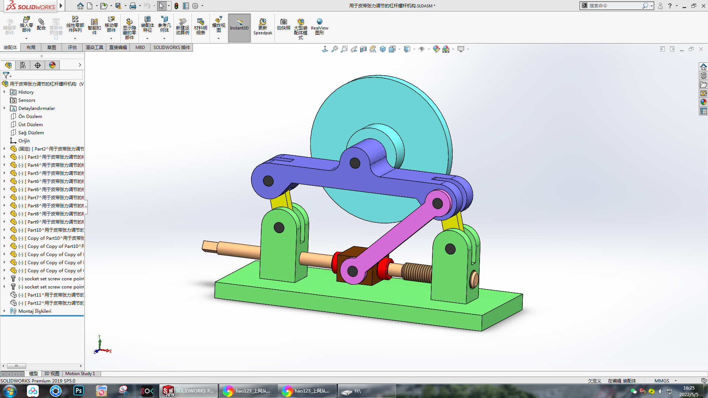The width and height of the screenshot is (708, 398).
Task: Select the DisplayManager tab icon in panel
Action: pos(52,65)
